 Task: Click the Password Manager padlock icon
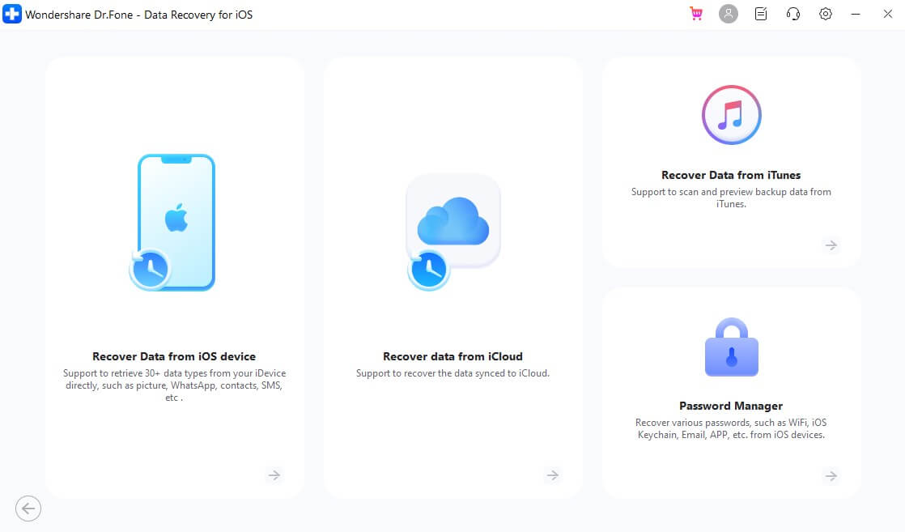[731, 348]
